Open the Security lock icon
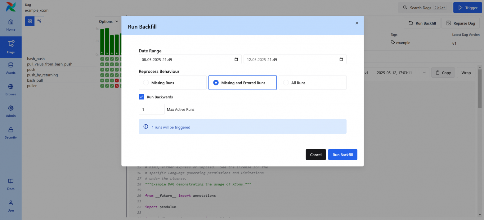The width and height of the screenshot is (484, 220). tap(11, 130)
